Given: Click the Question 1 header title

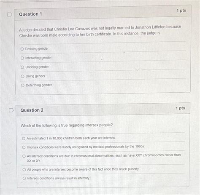Looking at the screenshot, I should click(30, 14).
